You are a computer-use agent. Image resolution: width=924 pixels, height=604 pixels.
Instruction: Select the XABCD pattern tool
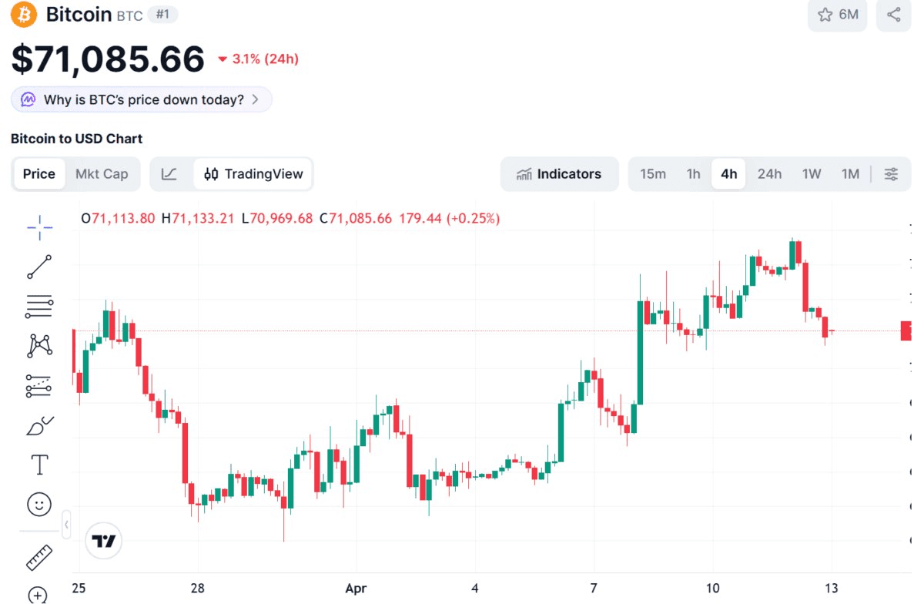(39, 345)
